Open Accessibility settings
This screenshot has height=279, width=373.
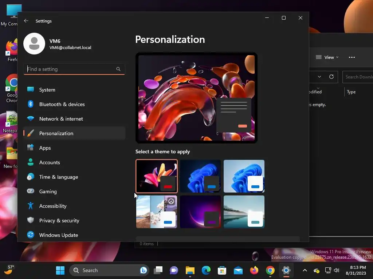[x=74, y=206]
